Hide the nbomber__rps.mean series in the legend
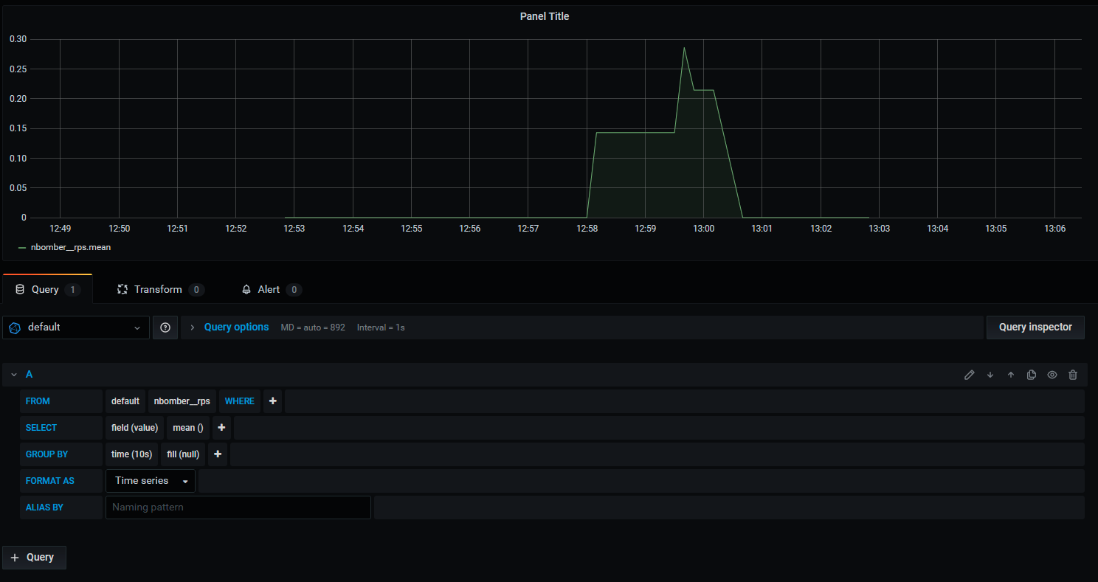 (69, 247)
